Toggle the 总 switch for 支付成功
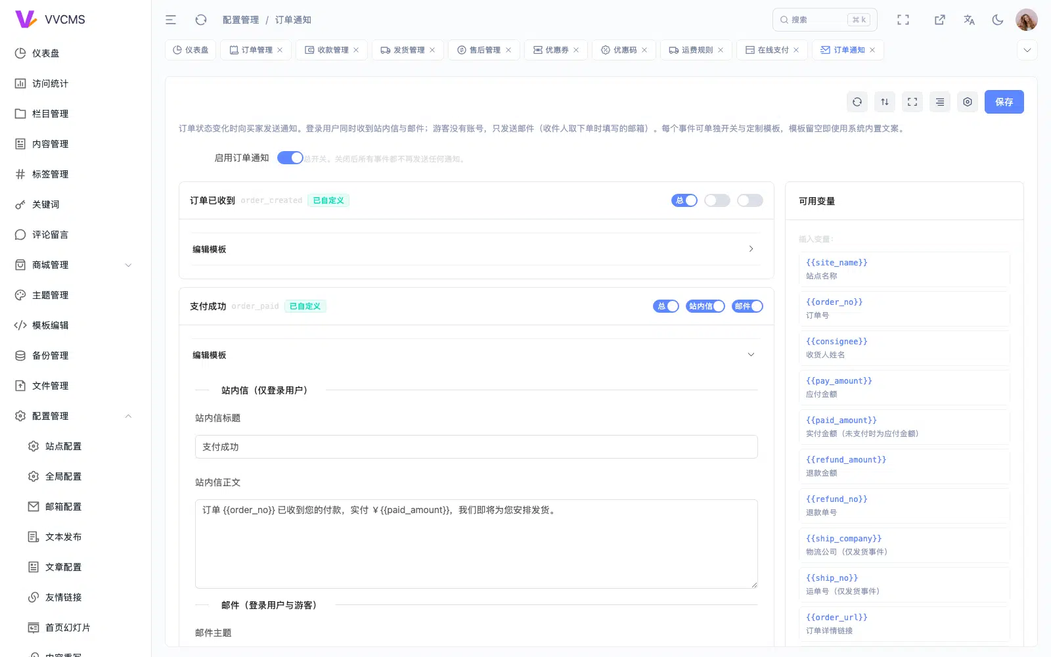 tap(666, 306)
